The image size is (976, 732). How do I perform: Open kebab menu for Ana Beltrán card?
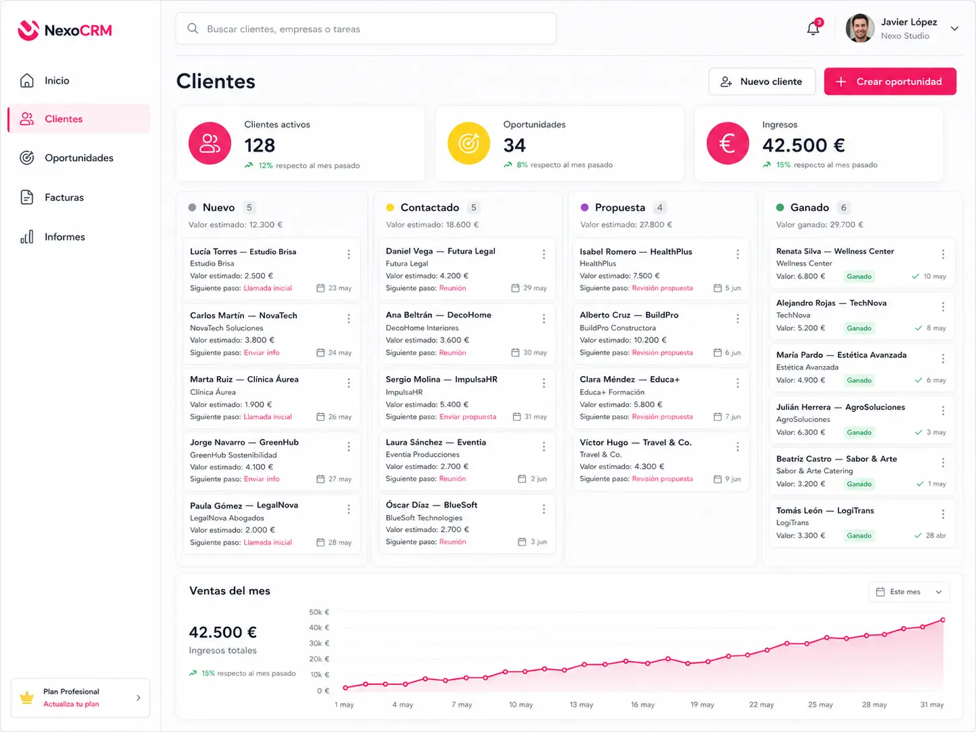point(544,318)
